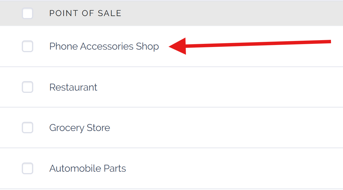
Task: Tick the Restaurant row checkbox
Action: coord(28,87)
